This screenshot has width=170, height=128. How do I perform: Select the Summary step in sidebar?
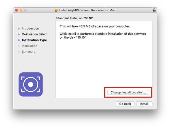pos(29,52)
